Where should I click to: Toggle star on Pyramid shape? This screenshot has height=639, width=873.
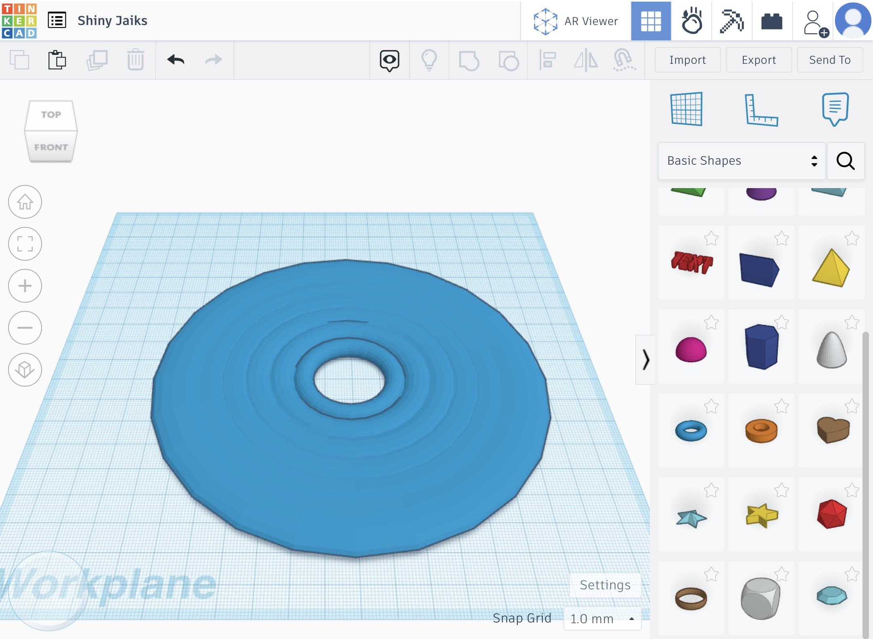tap(852, 239)
